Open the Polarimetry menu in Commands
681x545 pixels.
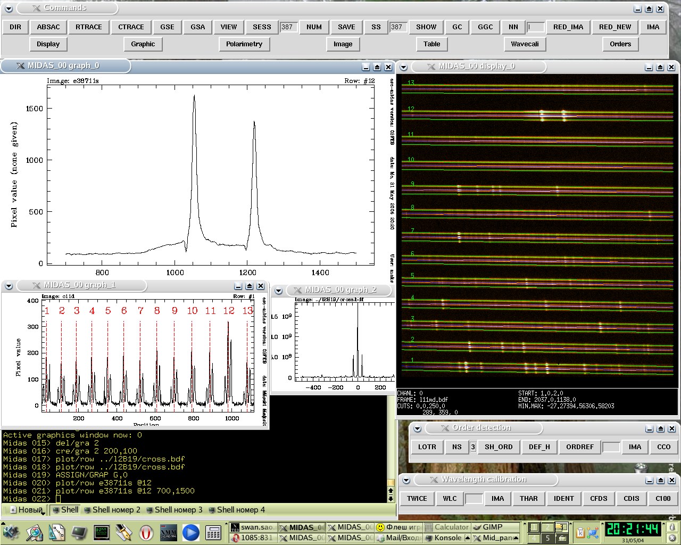(x=244, y=44)
